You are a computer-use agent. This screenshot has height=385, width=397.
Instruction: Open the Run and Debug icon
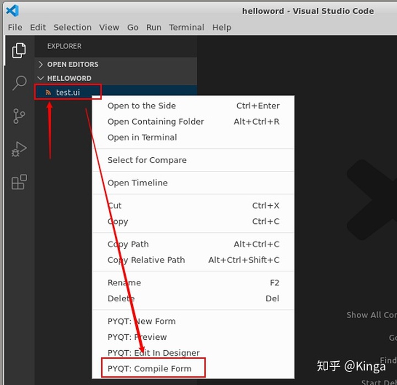coord(19,149)
